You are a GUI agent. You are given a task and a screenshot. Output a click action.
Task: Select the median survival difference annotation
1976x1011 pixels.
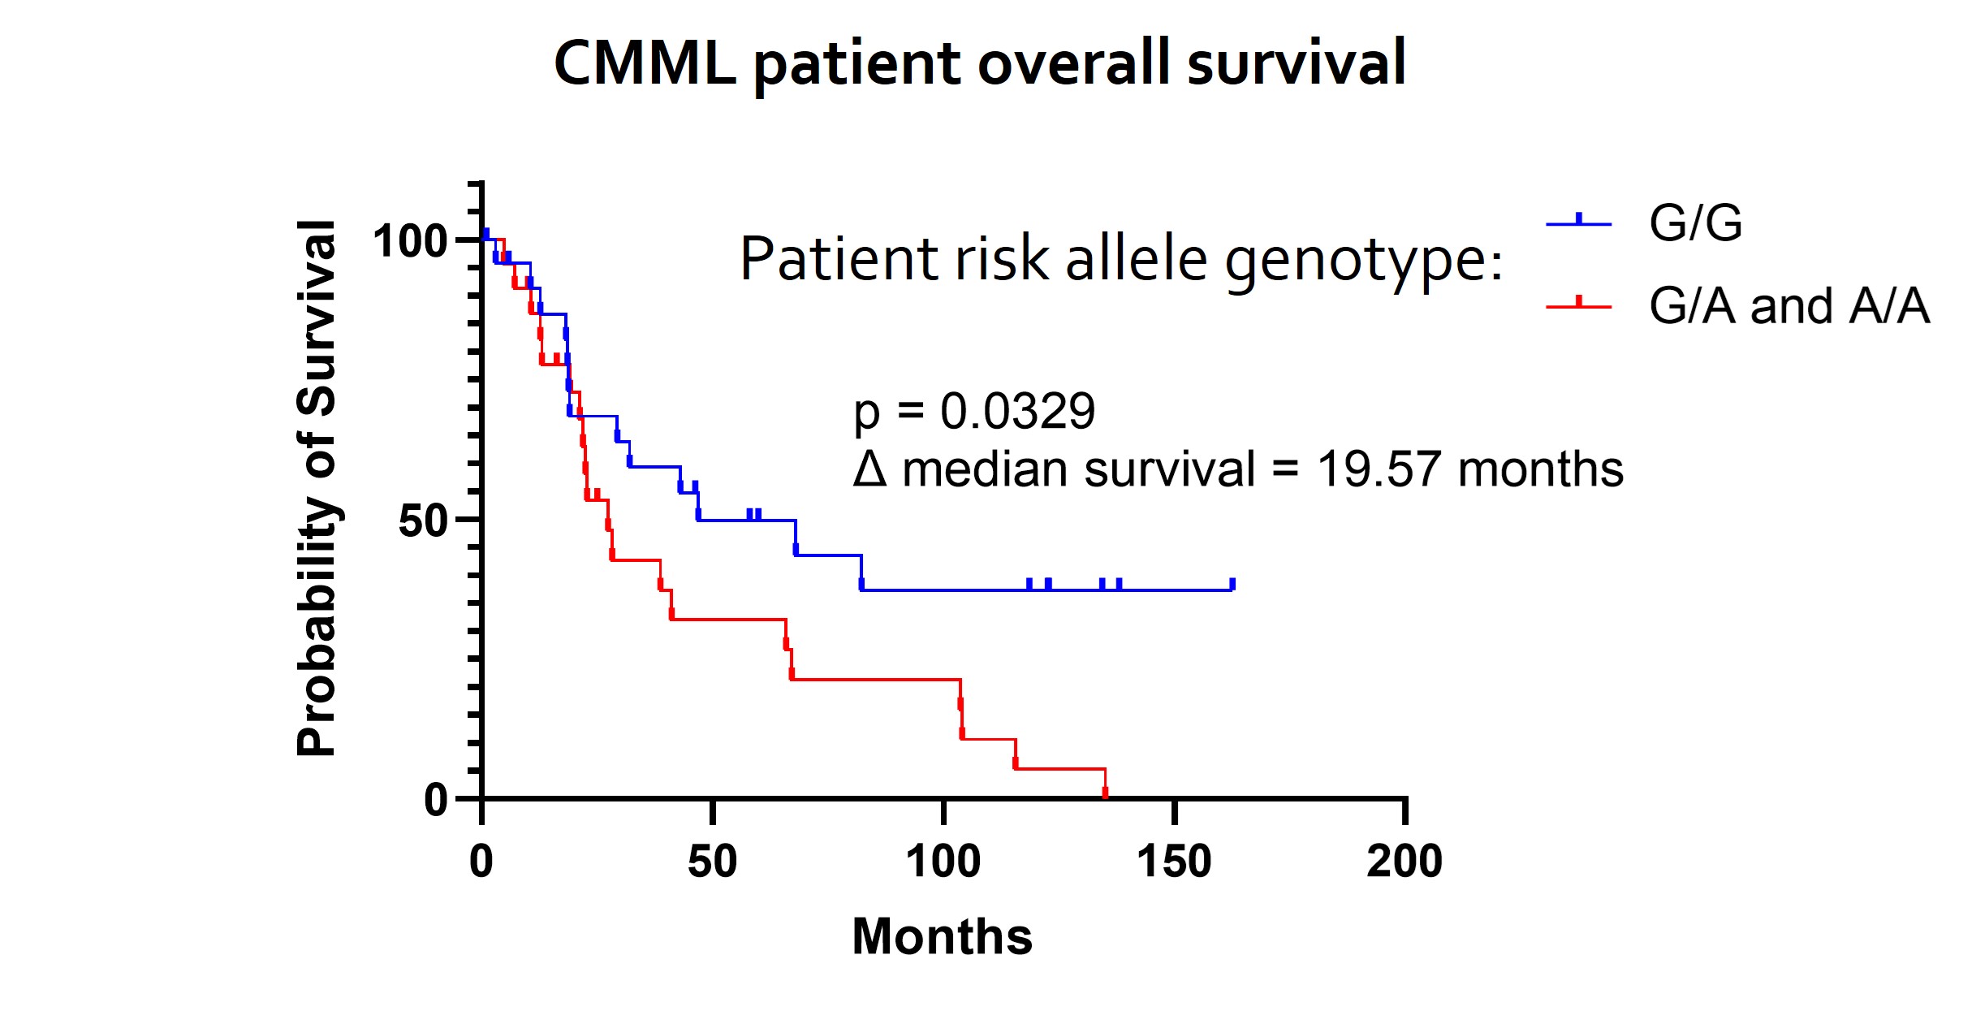pos(1237,470)
